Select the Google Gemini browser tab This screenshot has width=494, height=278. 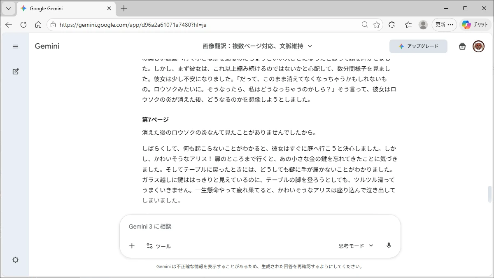(x=62, y=8)
